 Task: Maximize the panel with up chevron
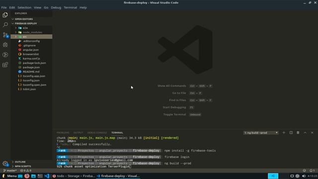pyautogui.click(x=305, y=133)
